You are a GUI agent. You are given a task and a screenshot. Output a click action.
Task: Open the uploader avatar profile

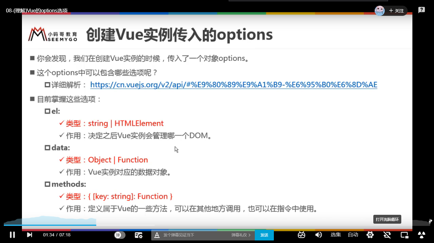[380, 11]
